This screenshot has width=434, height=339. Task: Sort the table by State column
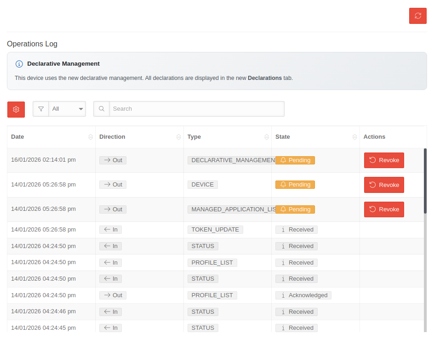pos(354,137)
